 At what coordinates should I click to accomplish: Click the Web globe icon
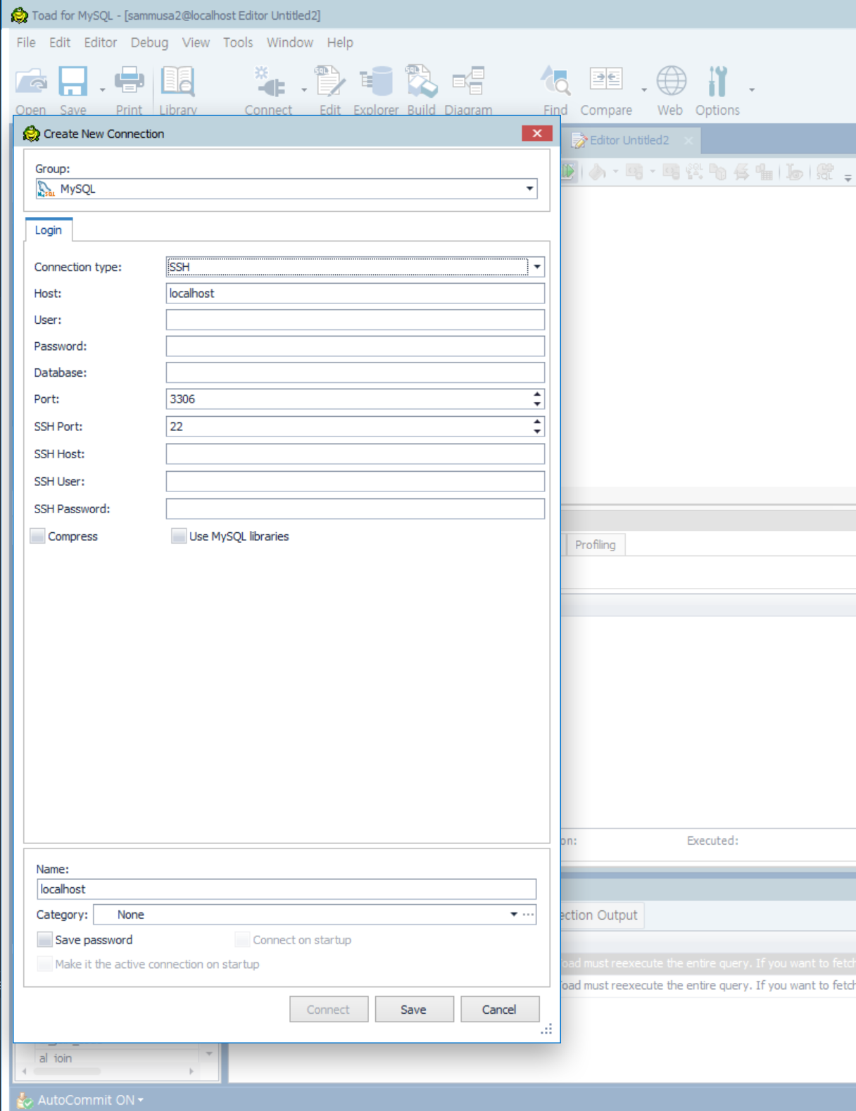point(671,82)
